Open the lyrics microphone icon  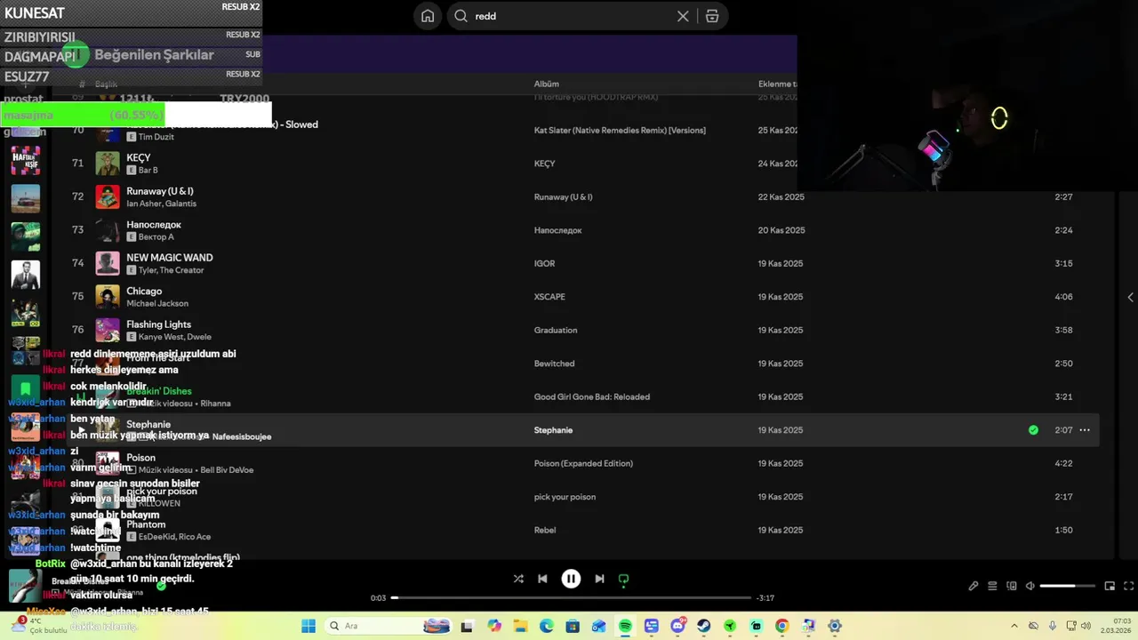tap(974, 586)
